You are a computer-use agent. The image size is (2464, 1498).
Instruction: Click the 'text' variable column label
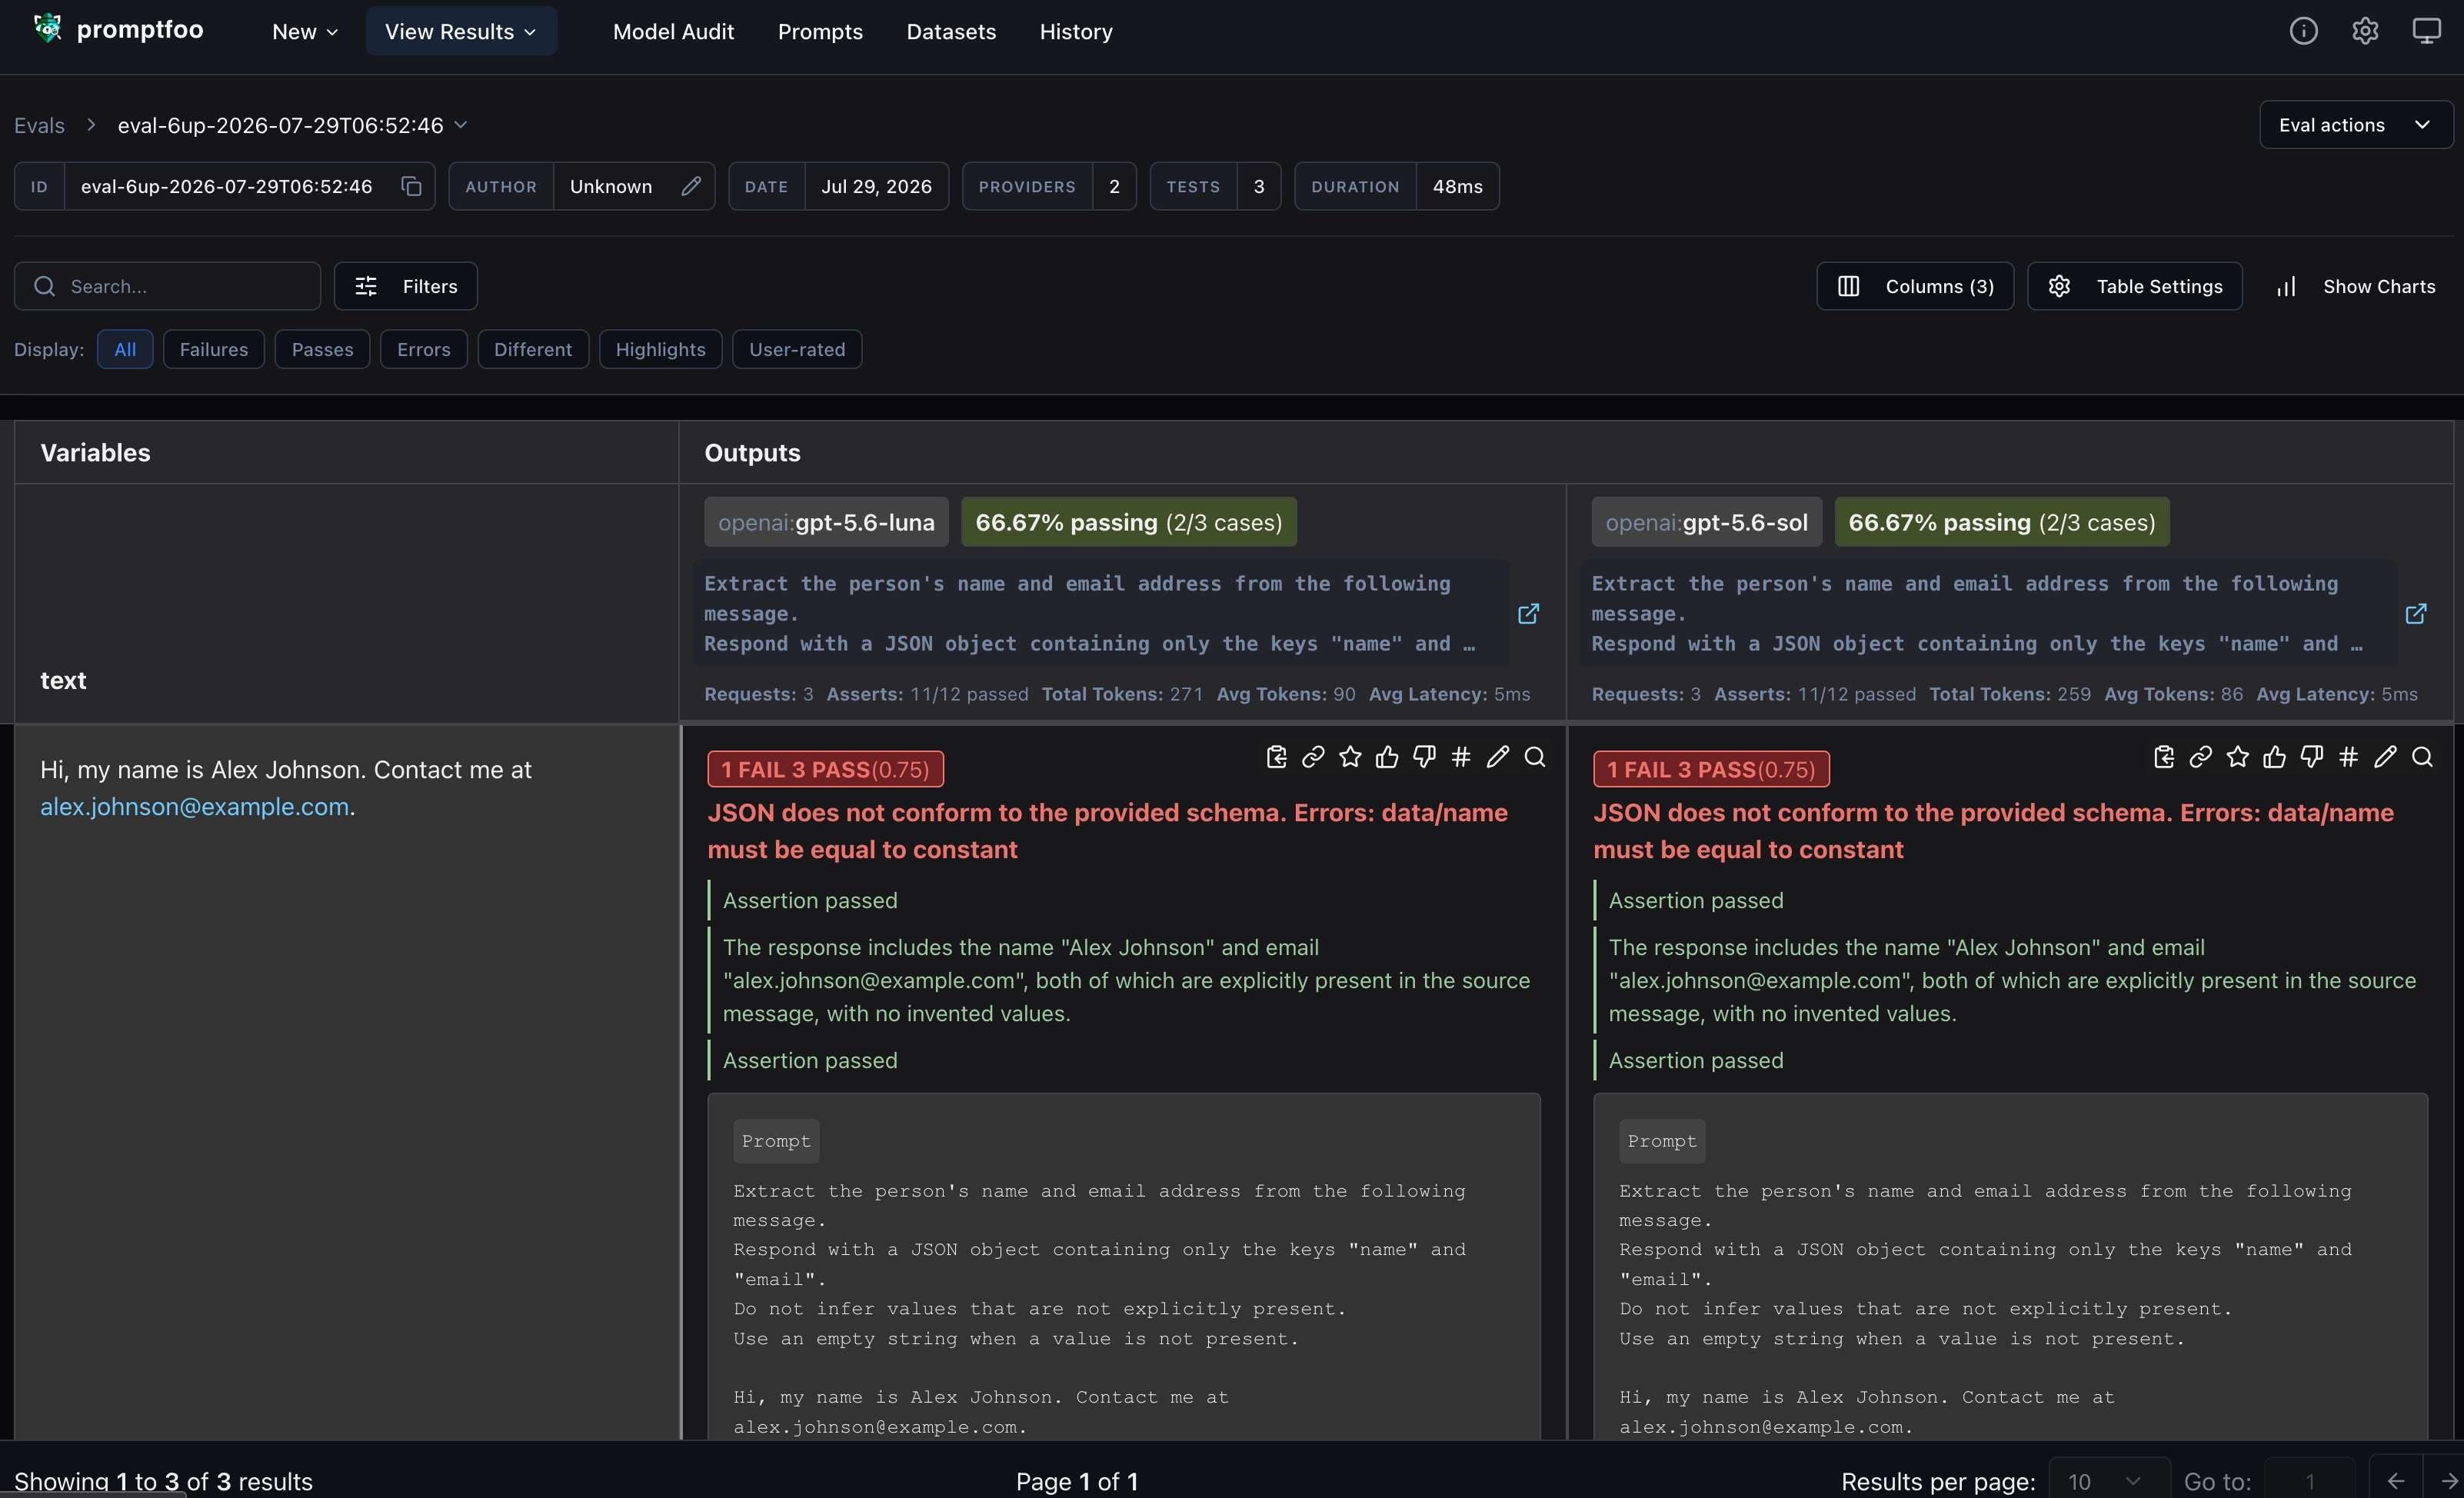63,680
